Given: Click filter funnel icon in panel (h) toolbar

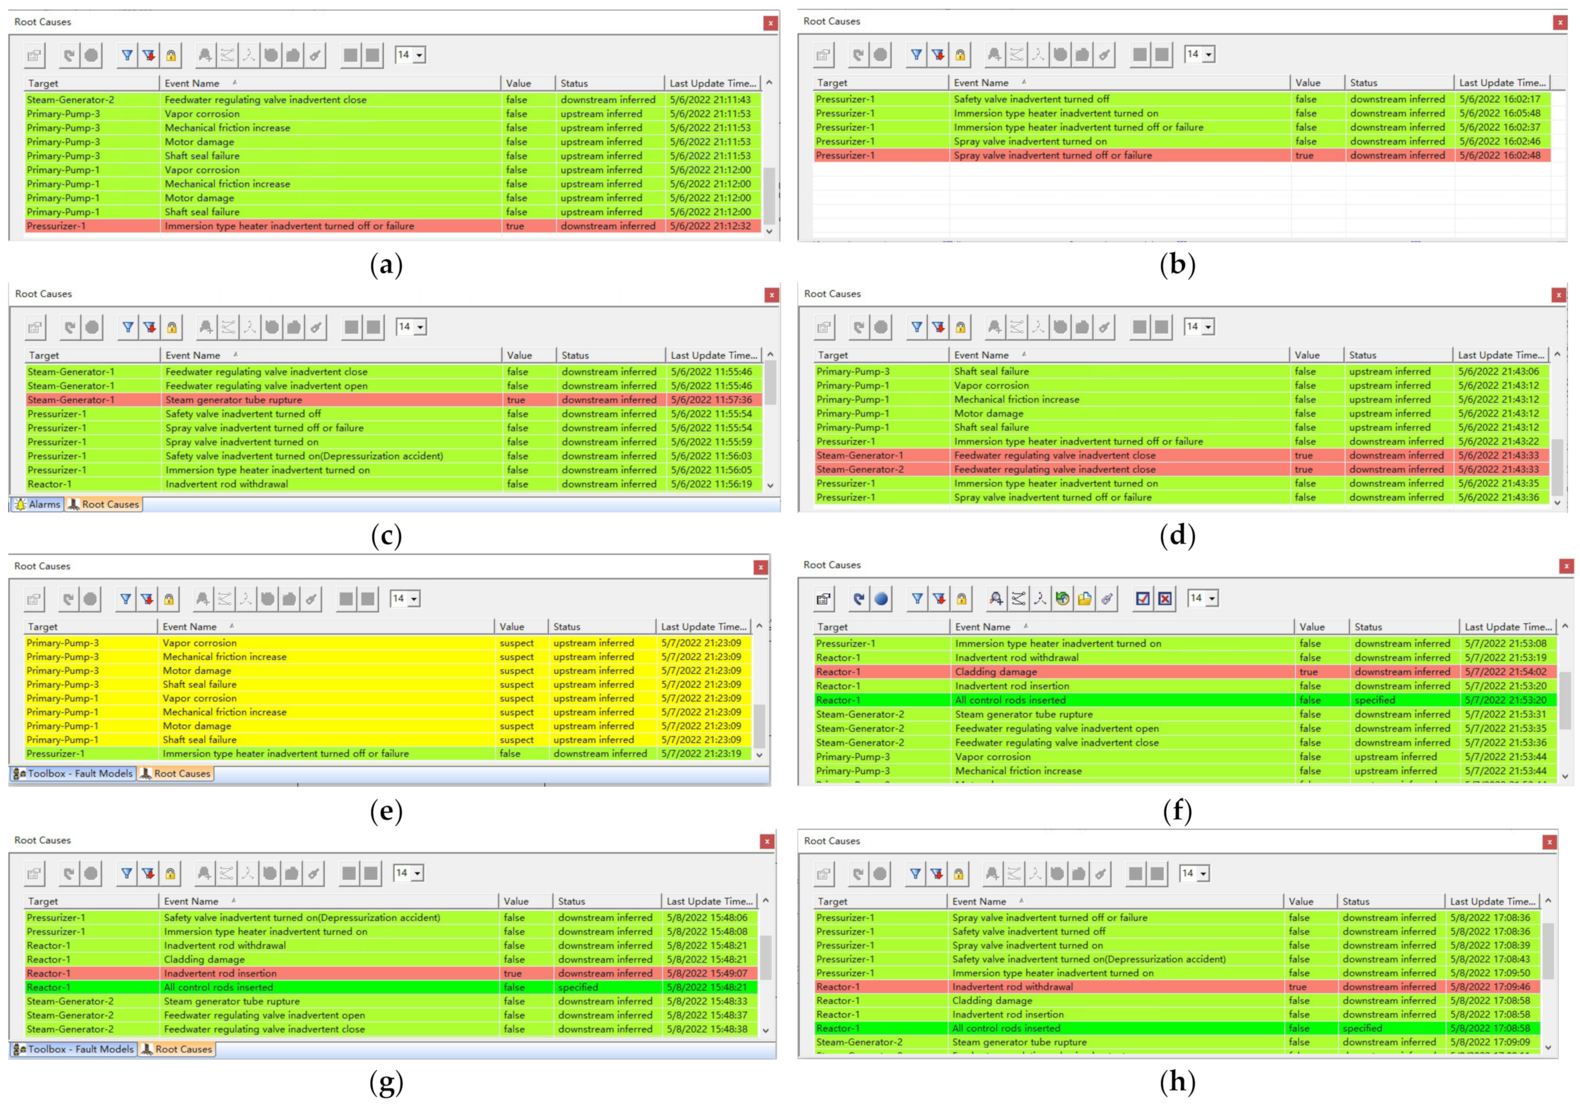Looking at the screenshot, I should click(x=915, y=874).
